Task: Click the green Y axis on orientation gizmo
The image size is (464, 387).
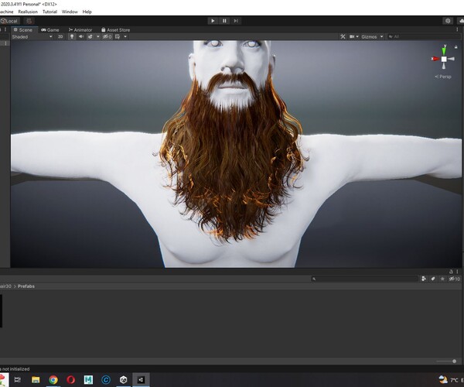Action: coord(444,50)
